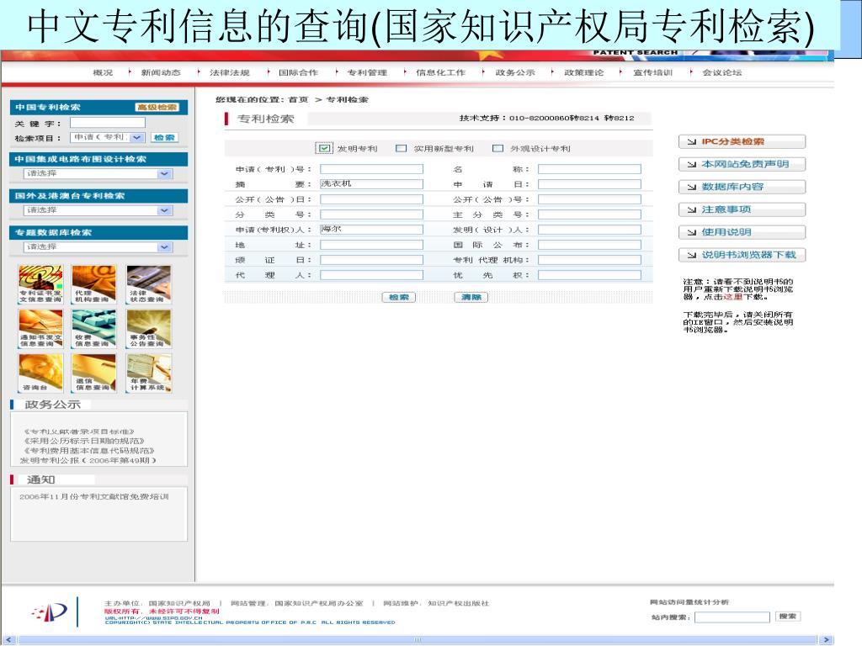Click the 发明(设计)人 input field
The image size is (862, 646).
click(589, 230)
